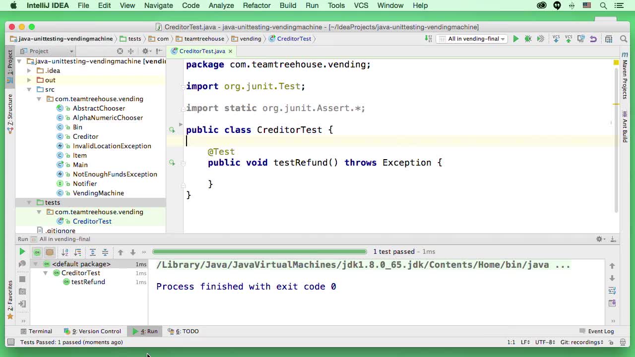Open the Refactor menu
Screen dimensions: 635x357
[256, 5]
